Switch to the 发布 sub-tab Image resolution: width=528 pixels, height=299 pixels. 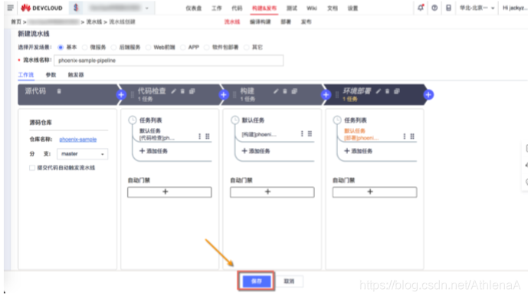click(306, 22)
